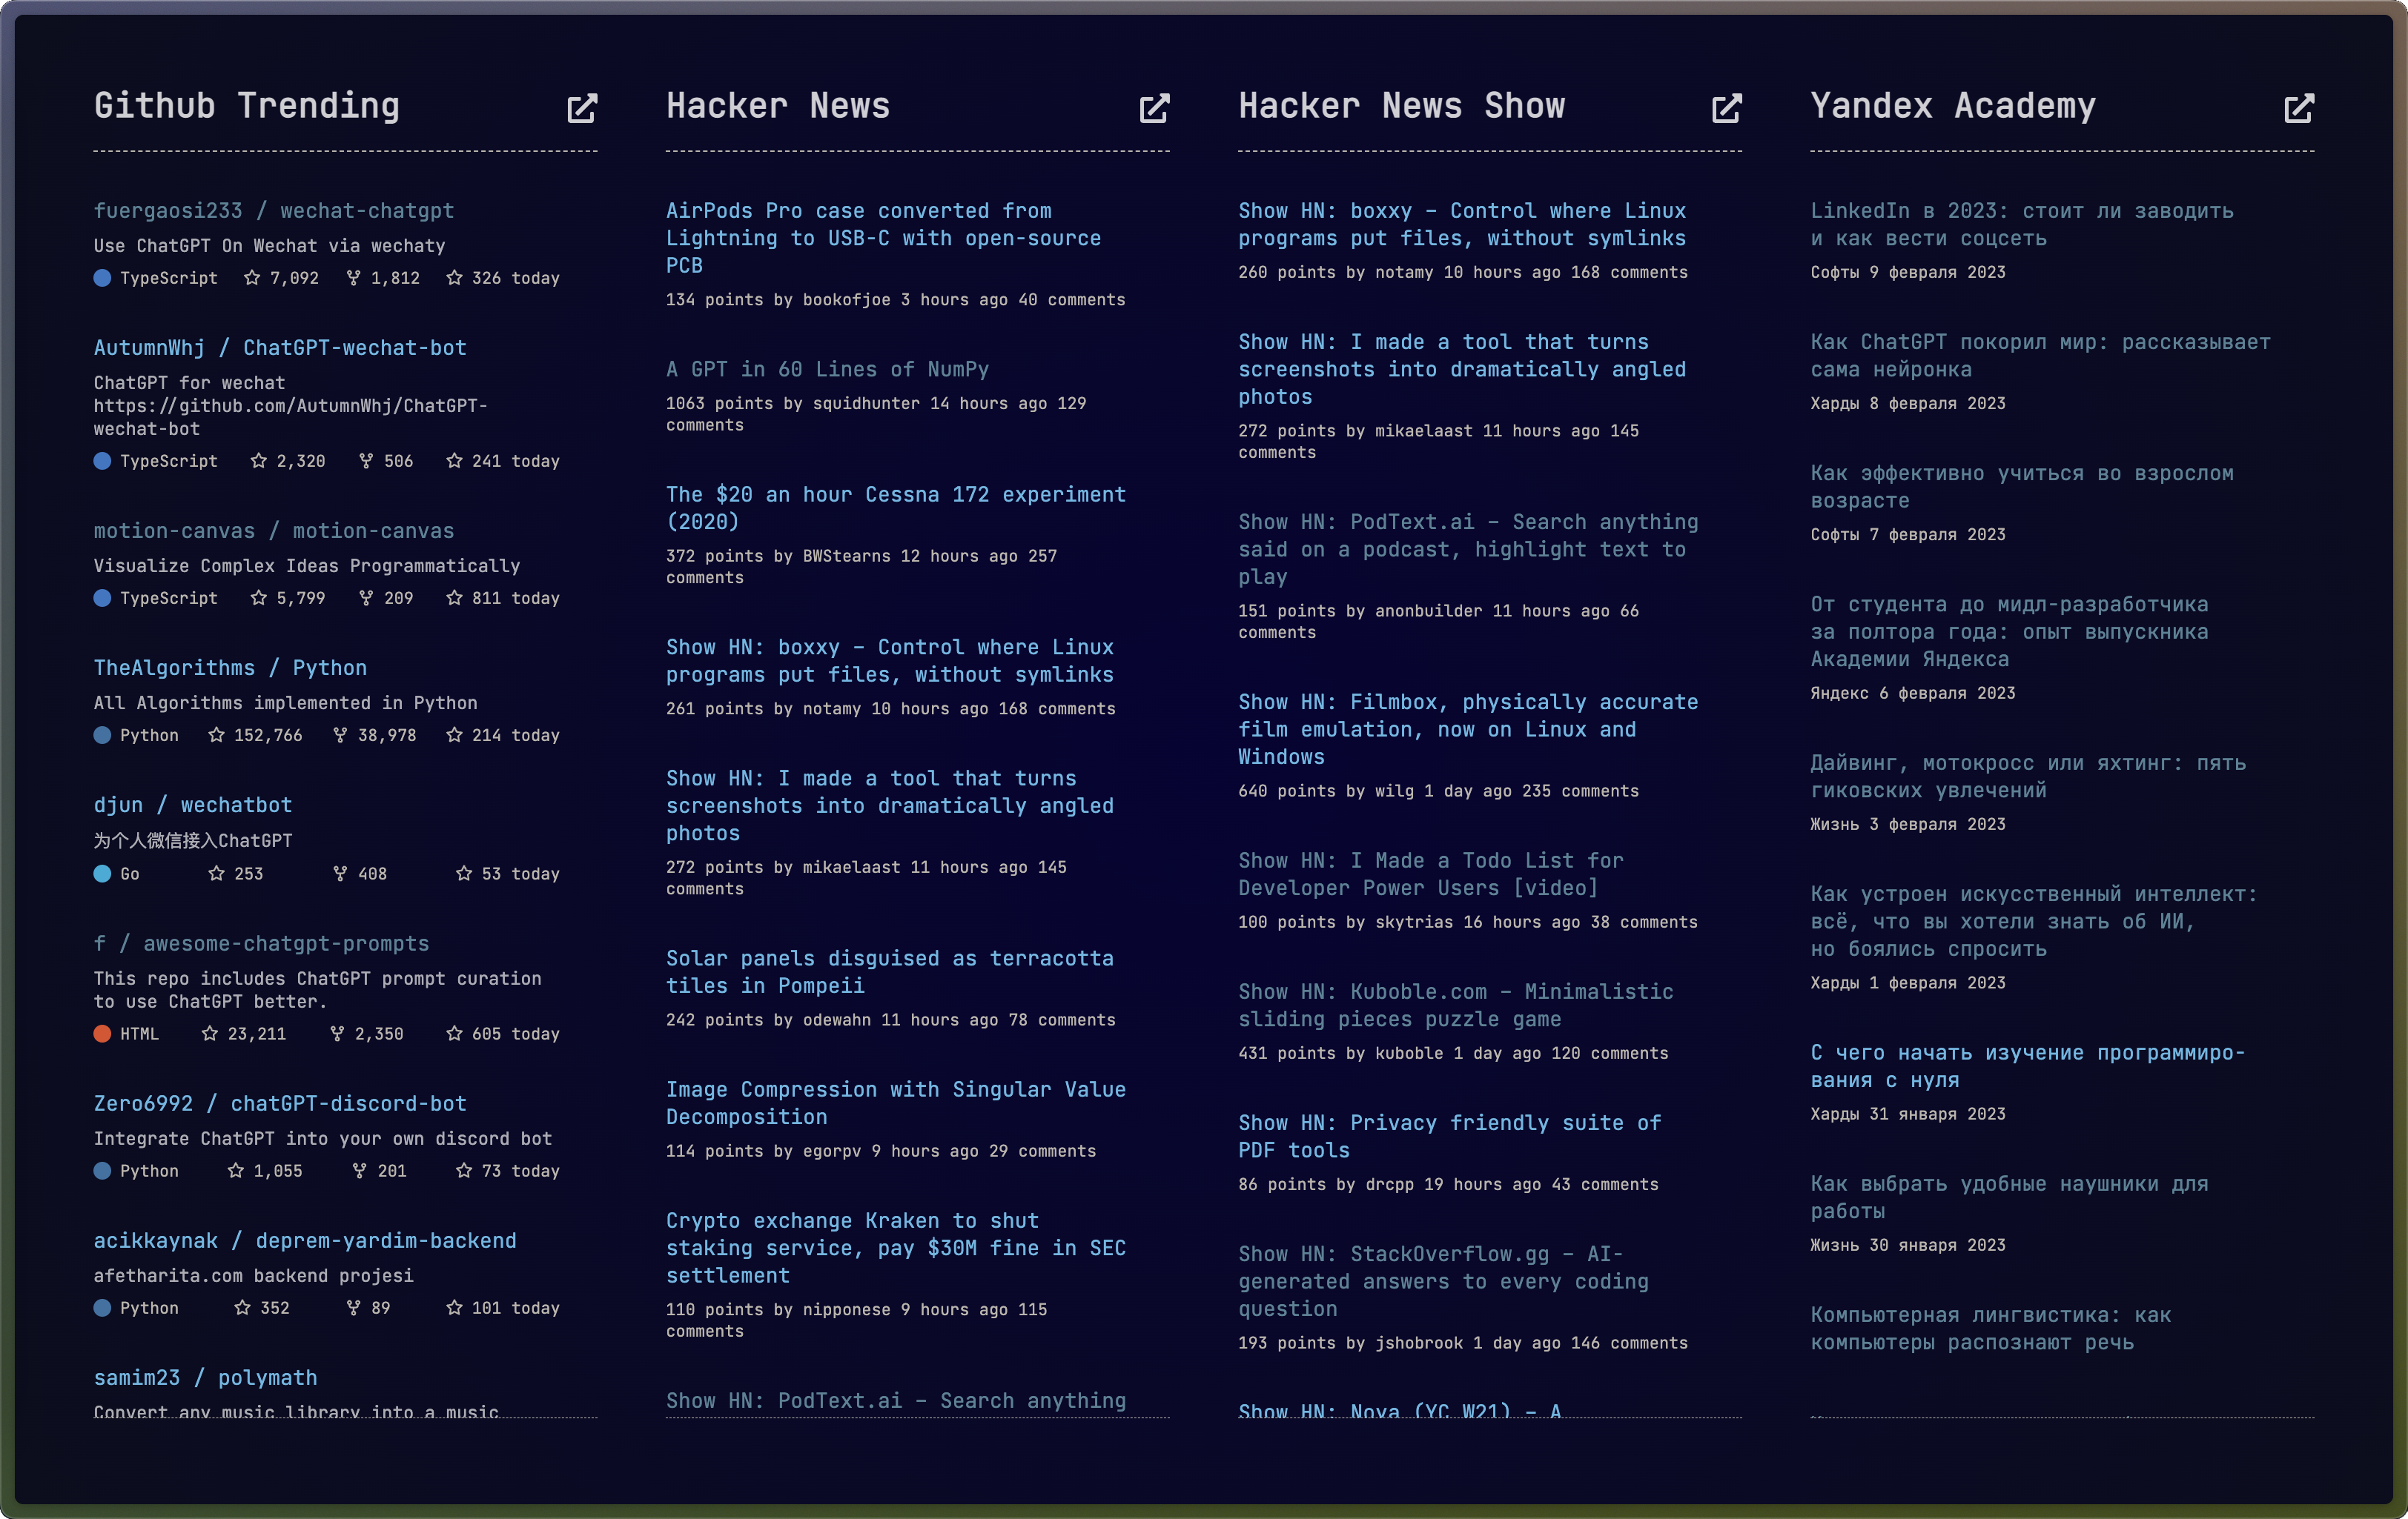
Task: Open Crypto exchange Kraken staking story
Action: (x=896, y=1247)
